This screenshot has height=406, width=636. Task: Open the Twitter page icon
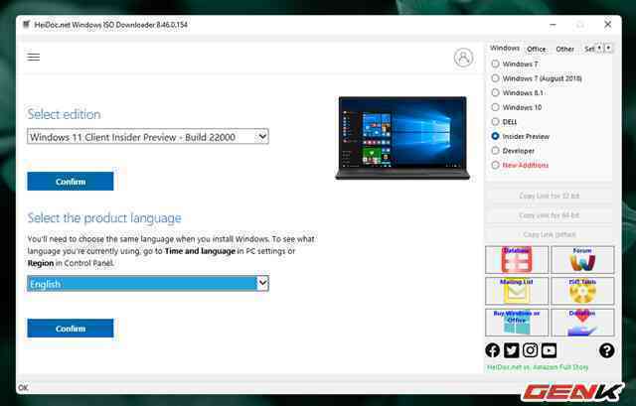click(511, 350)
